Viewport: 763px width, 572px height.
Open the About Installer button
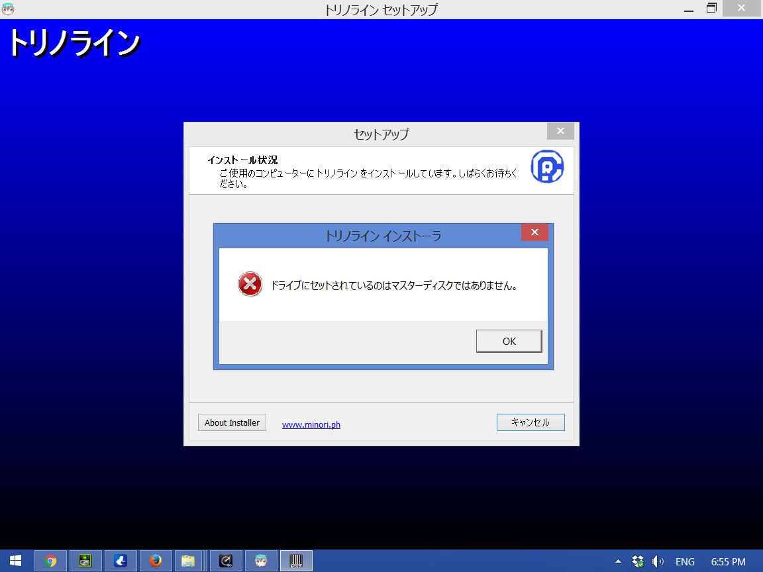pyautogui.click(x=232, y=422)
